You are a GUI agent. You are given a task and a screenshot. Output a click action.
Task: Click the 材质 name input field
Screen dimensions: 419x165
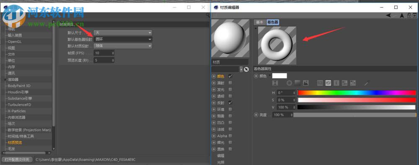click(230, 62)
